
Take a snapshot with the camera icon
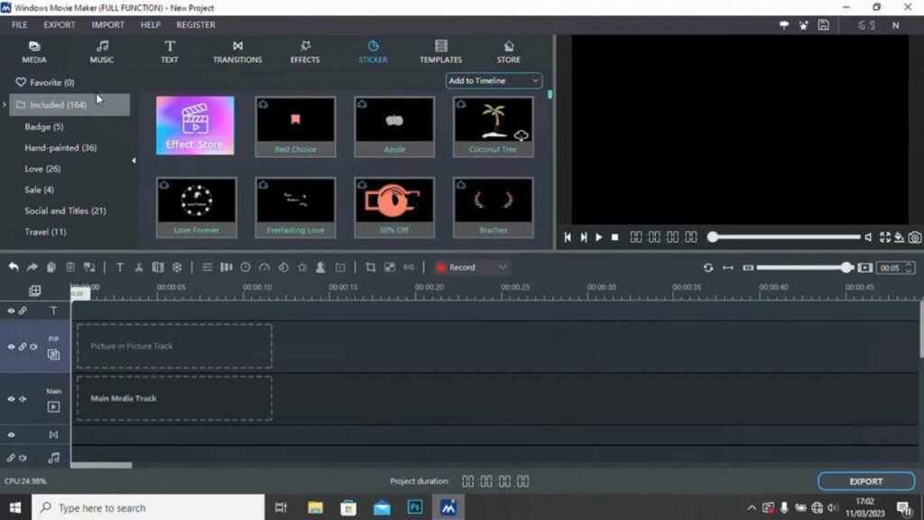pyautogui.click(x=915, y=237)
